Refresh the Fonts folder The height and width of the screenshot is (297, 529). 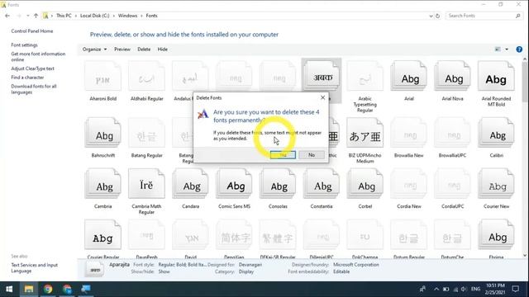point(437,16)
